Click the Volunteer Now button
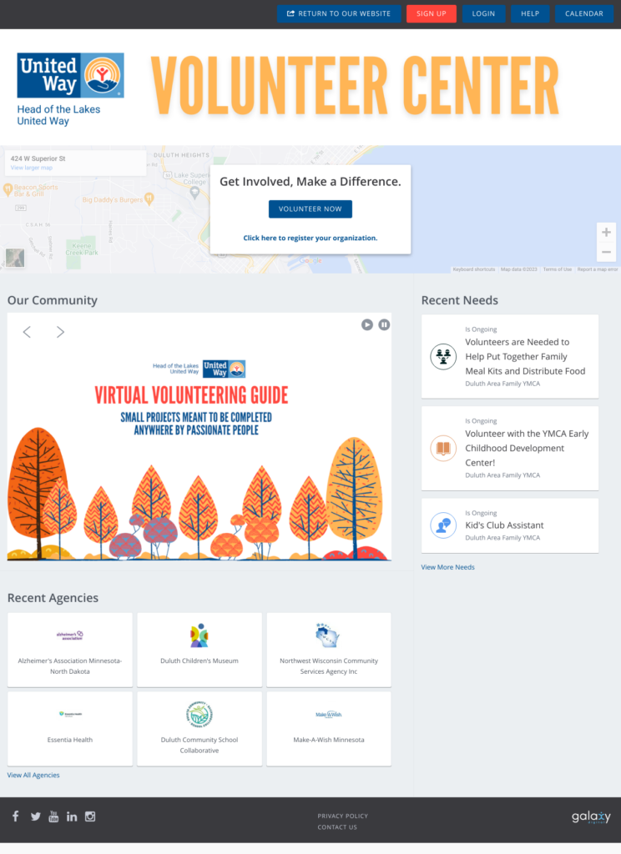 click(x=310, y=209)
